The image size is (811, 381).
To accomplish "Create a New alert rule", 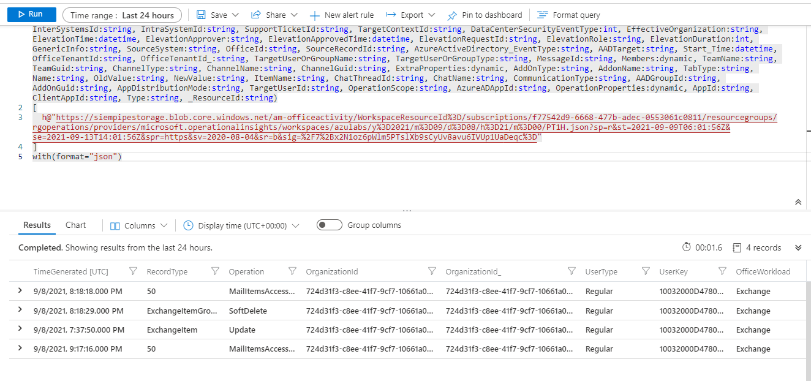I will [x=341, y=15].
